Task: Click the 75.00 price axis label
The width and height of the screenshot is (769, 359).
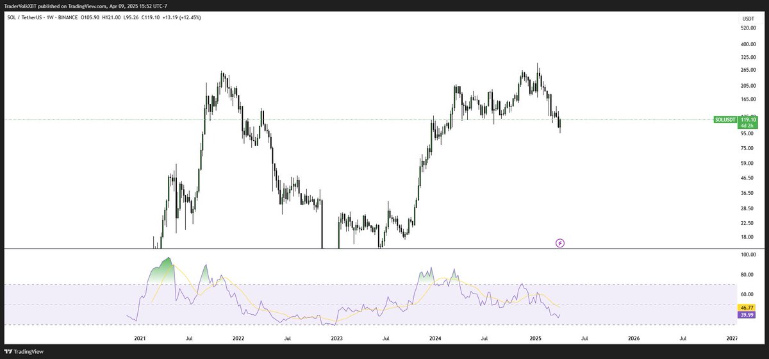Action: coord(747,148)
